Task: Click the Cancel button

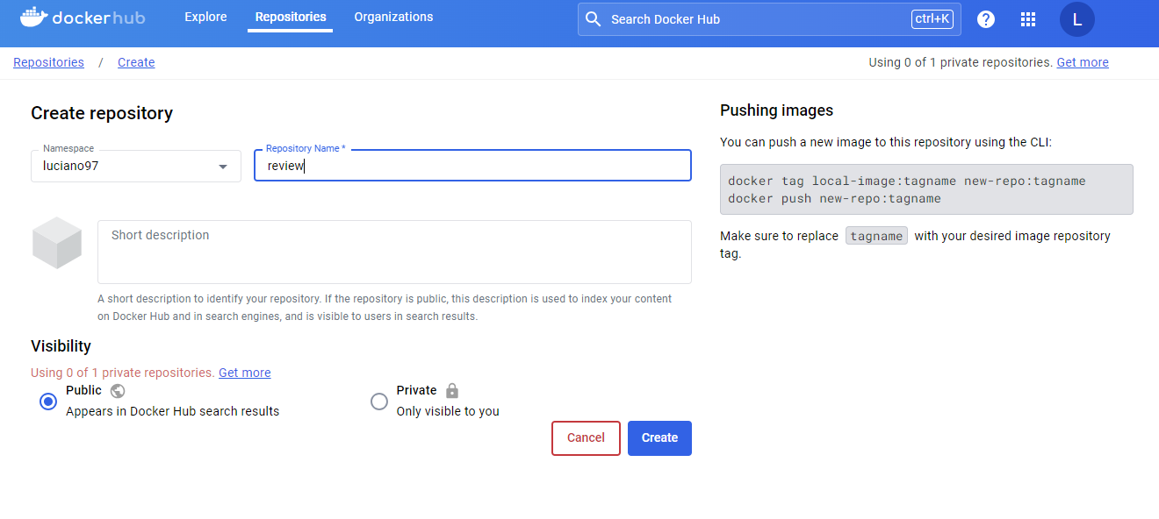Action: click(586, 438)
